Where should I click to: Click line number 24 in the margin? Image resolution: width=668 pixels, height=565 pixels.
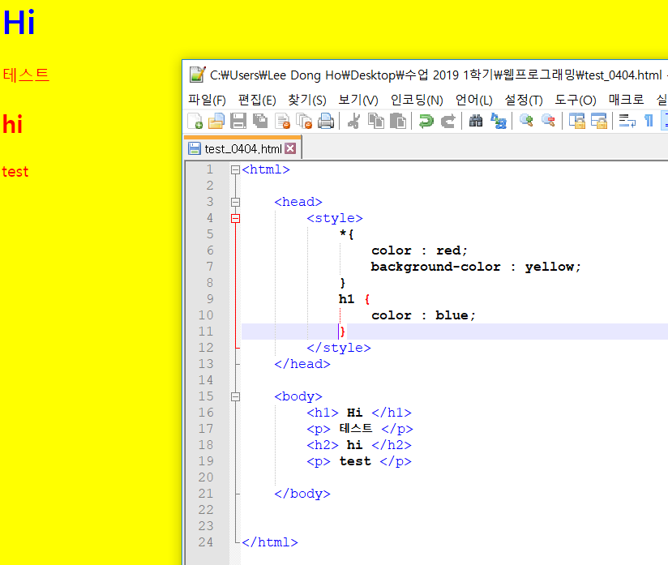[x=206, y=542]
